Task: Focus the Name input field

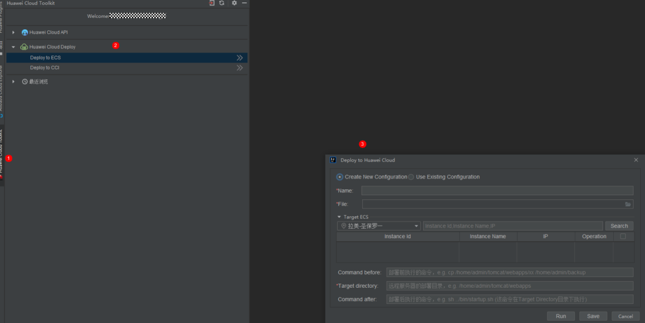Action: pyautogui.click(x=497, y=190)
